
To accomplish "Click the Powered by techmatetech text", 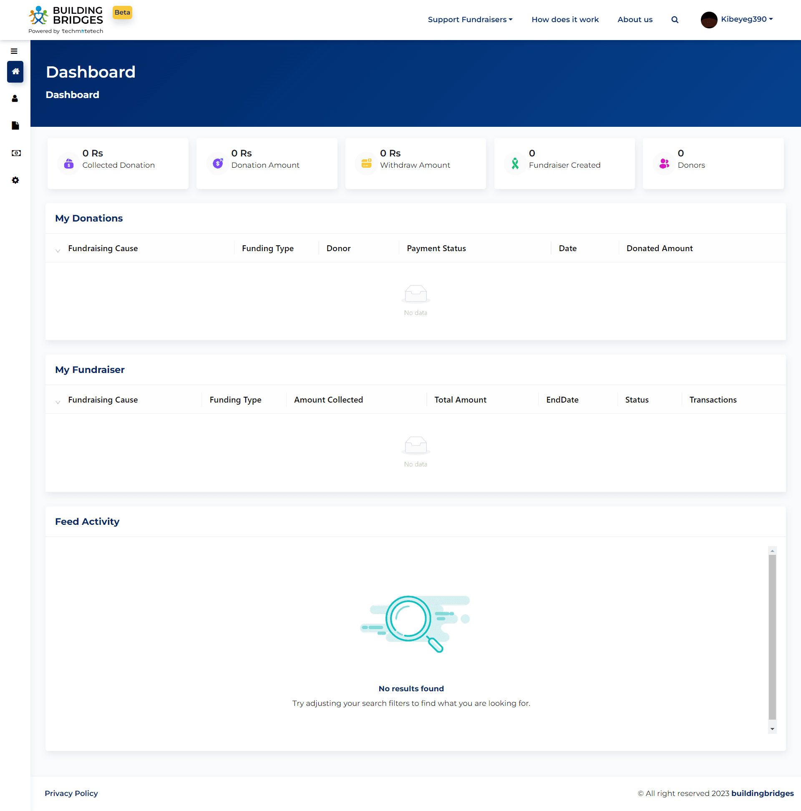I will 65,31.
